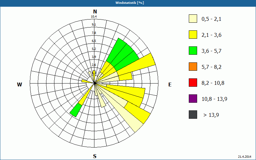Click the 7,8 radial axis value
256x160 pixels.
(x=94, y=33)
